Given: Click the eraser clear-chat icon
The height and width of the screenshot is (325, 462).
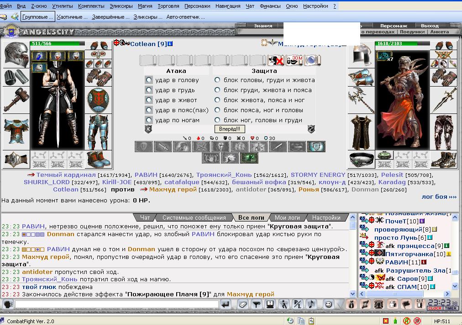Looking at the screenshot, I should coord(243,304).
